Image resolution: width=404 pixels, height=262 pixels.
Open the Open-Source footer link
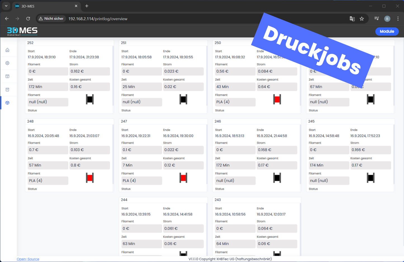[x=28, y=259]
